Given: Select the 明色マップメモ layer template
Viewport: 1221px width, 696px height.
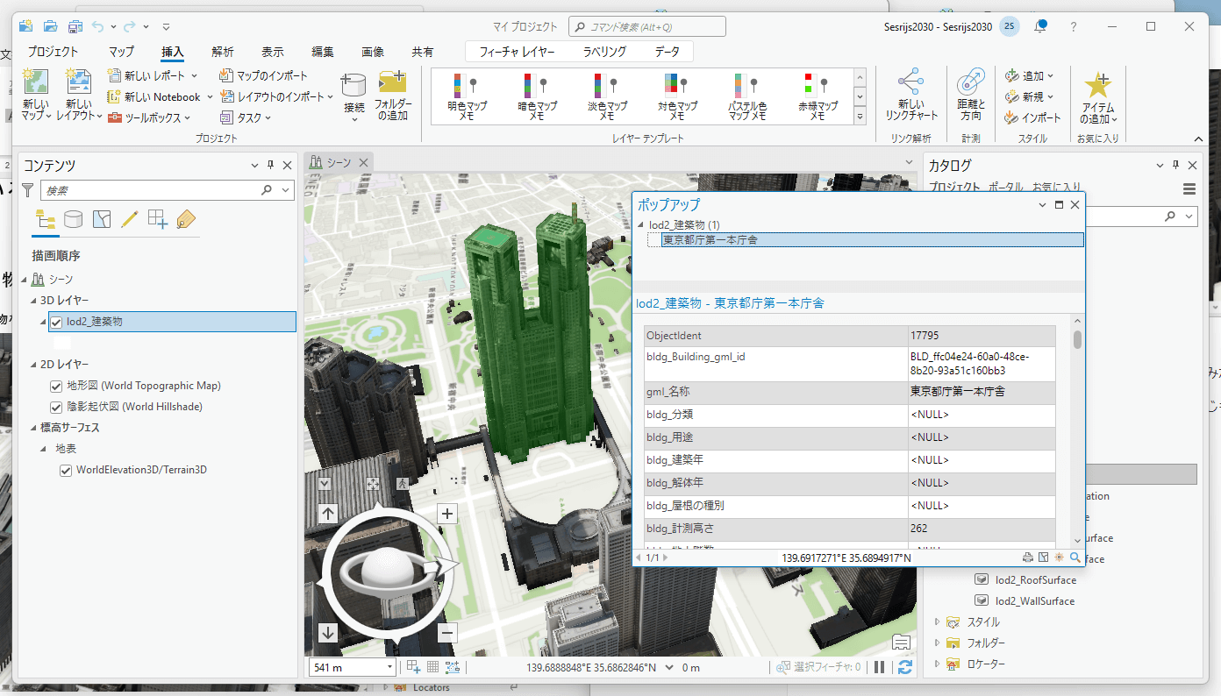Looking at the screenshot, I should click(466, 97).
